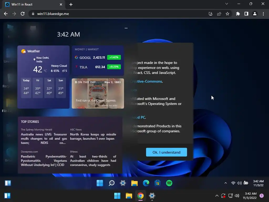
Task: Select the Win11 in React tab
Action: [34, 5]
